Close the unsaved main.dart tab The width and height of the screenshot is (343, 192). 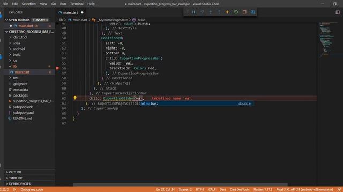pyautogui.click(x=82, y=12)
